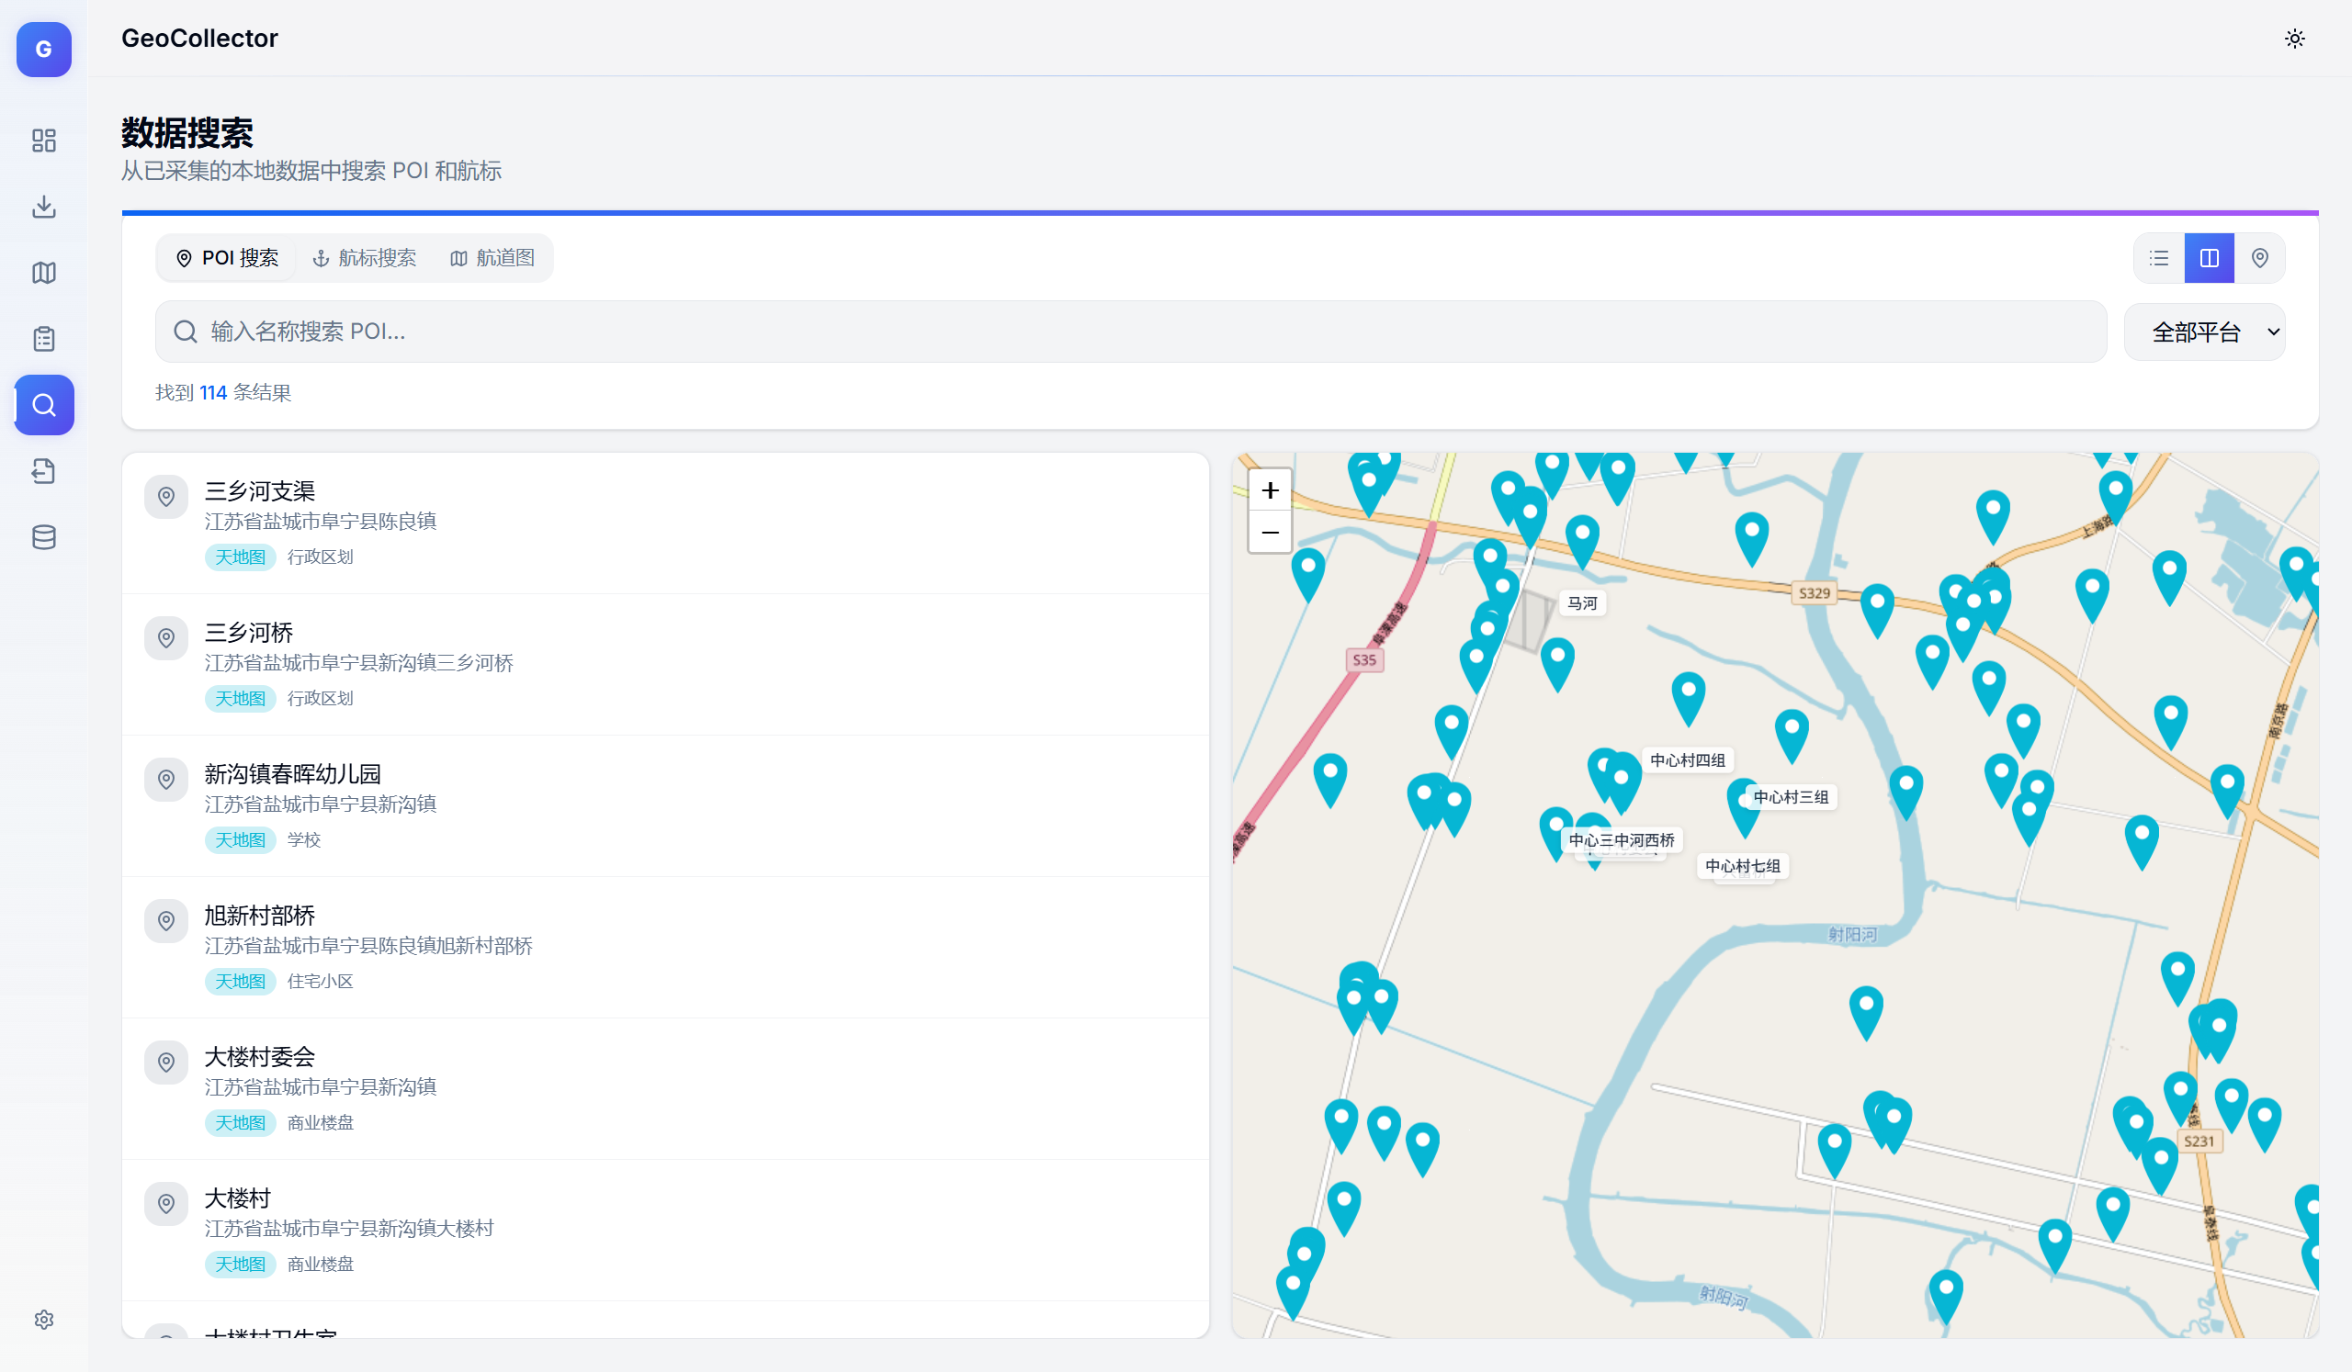The height and width of the screenshot is (1372, 2352).
Task: Switch to the 航道图 tab
Action: 492,258
